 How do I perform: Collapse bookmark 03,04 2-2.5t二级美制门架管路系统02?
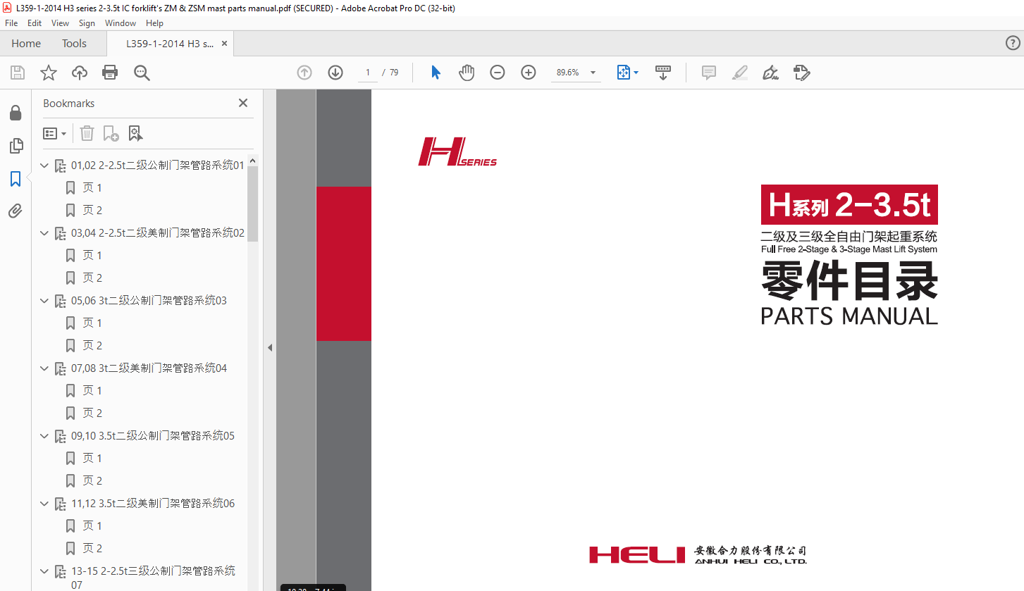click(44, 233)
